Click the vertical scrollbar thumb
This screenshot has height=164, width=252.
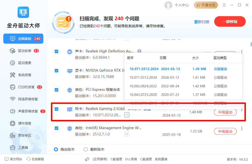click(251, 44)
